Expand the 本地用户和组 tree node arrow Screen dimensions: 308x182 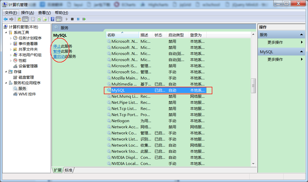11,55
